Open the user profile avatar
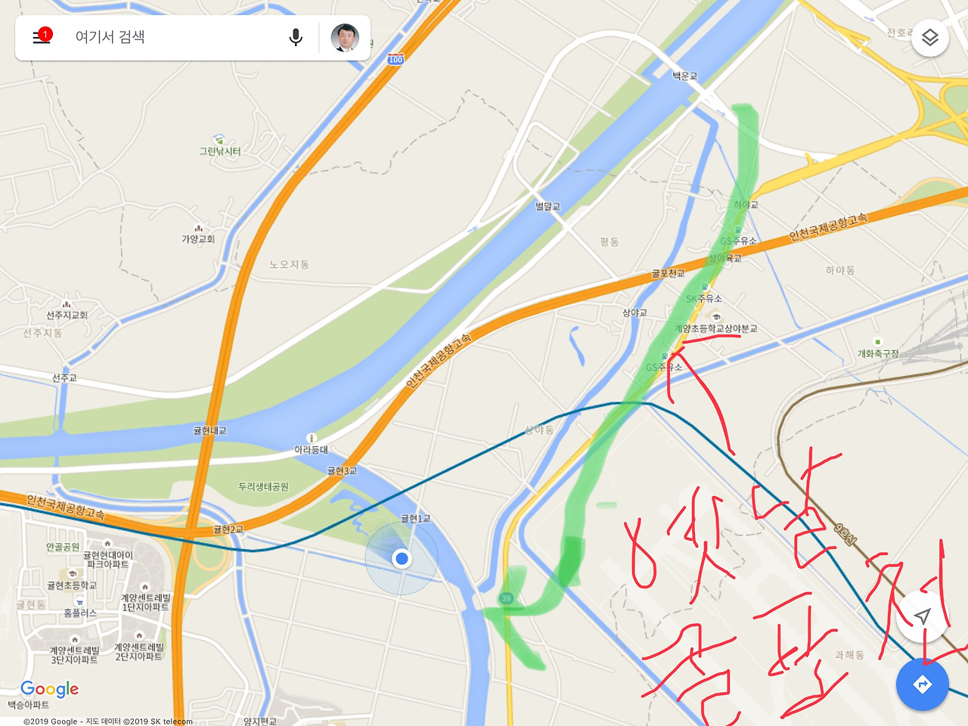The width and height of the screenshot is (968, 726). coord(345,37)
